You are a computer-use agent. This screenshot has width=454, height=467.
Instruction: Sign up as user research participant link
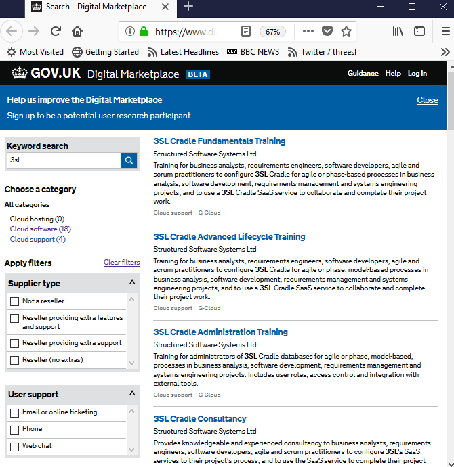(x=99, y=116)
